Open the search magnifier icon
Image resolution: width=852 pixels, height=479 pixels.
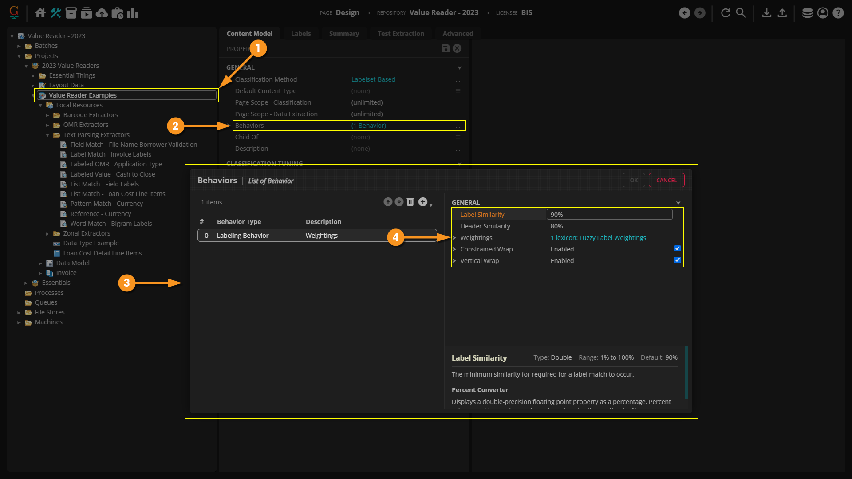741,13
